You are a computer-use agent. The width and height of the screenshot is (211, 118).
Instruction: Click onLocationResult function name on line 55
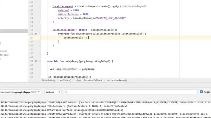87,34
